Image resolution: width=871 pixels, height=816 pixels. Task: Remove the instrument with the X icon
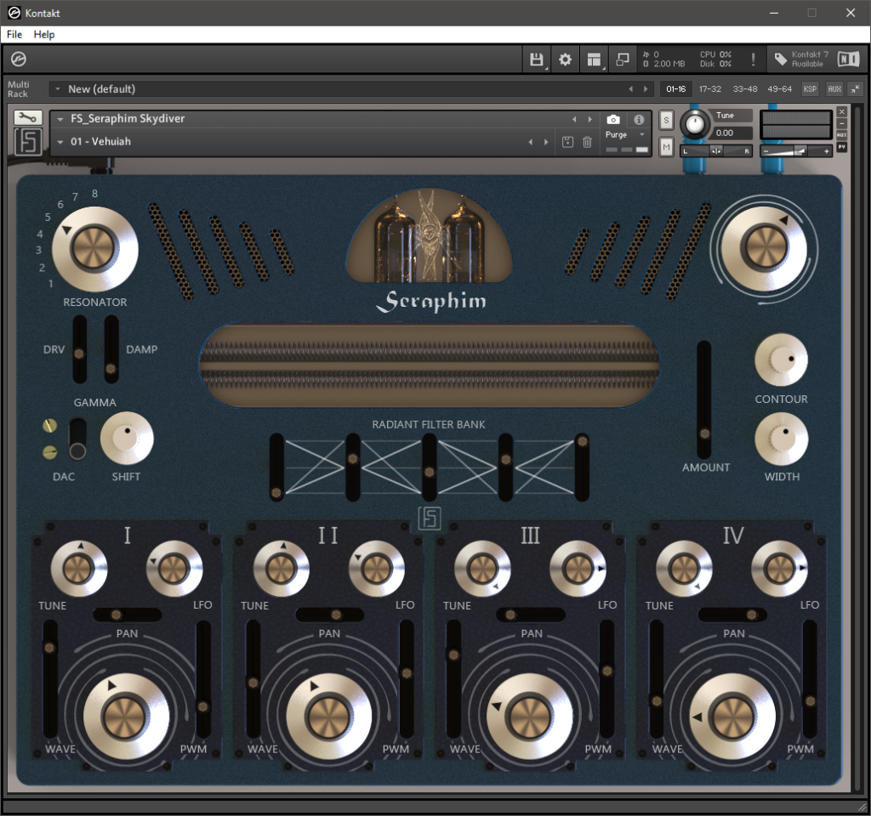[842, 111]
